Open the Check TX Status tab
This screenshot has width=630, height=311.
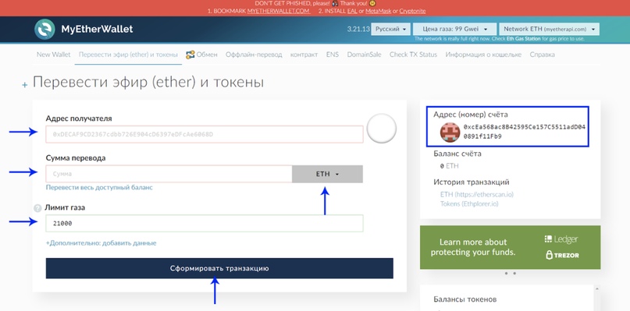click(413, 55)
